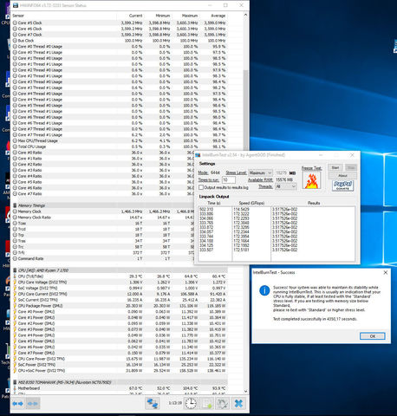Click the Times to run input field
Image resolution: width=397 pixels, height=416 pixels.
pos(228,179)
